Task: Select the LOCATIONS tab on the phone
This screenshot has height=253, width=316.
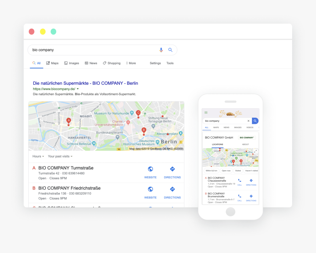Action: click(218, 144)
